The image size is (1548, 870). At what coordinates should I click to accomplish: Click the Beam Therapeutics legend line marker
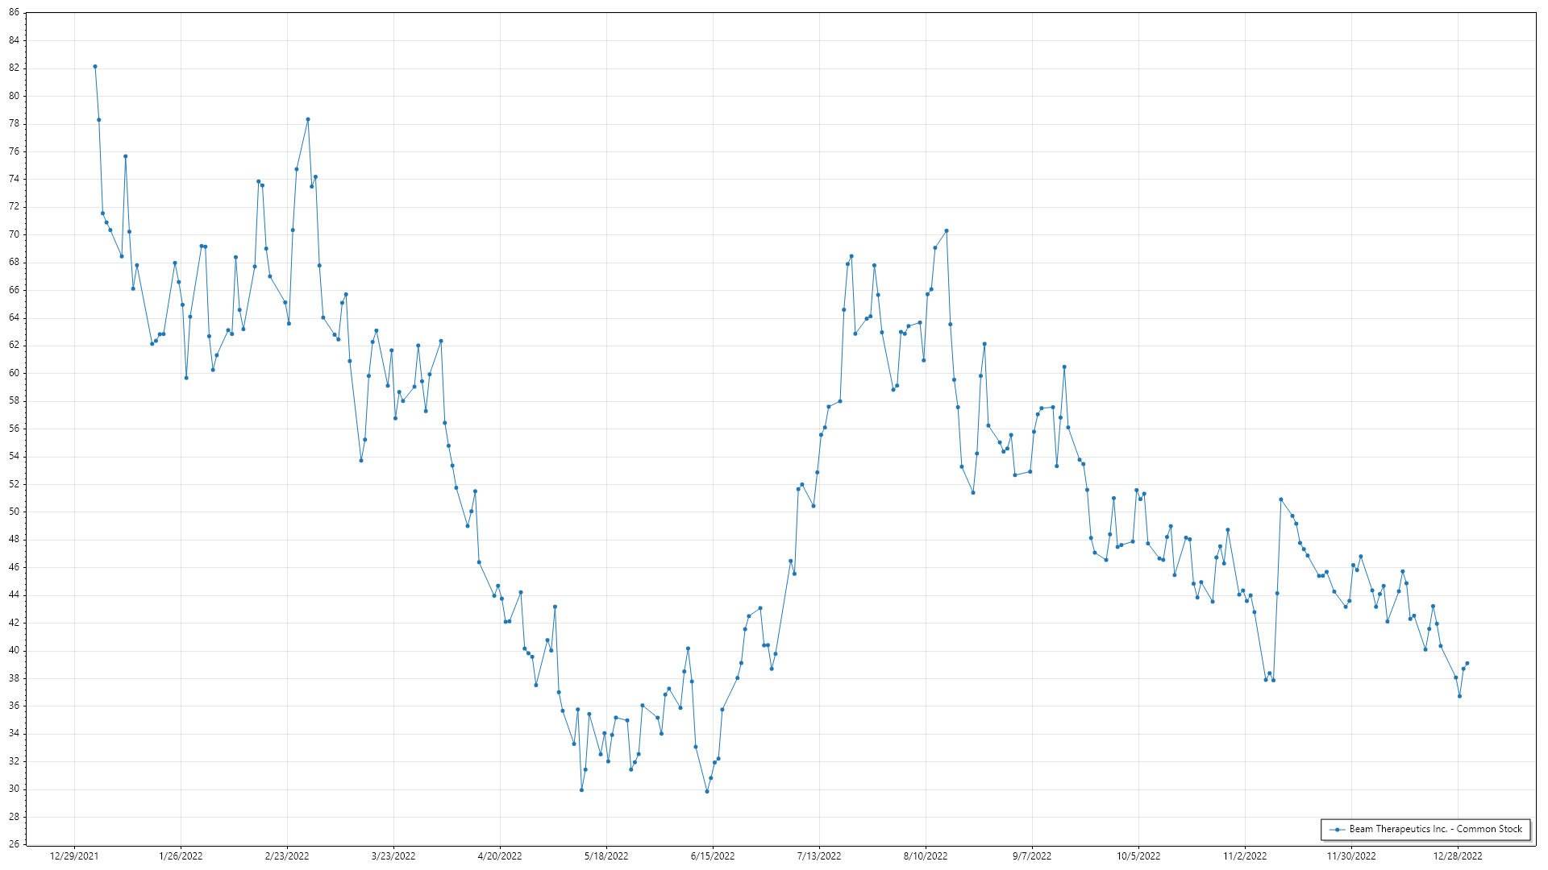(1338, 830)
